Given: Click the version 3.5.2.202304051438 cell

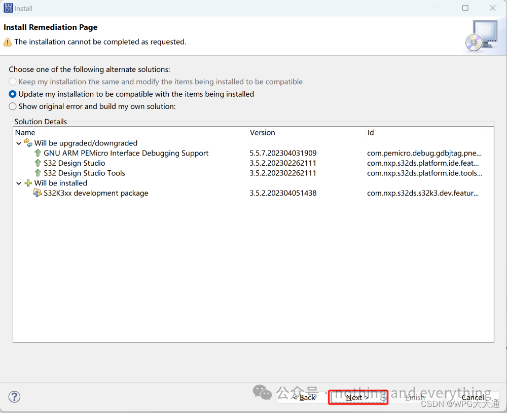Looking at the screenshot, I should click(283, 193).
